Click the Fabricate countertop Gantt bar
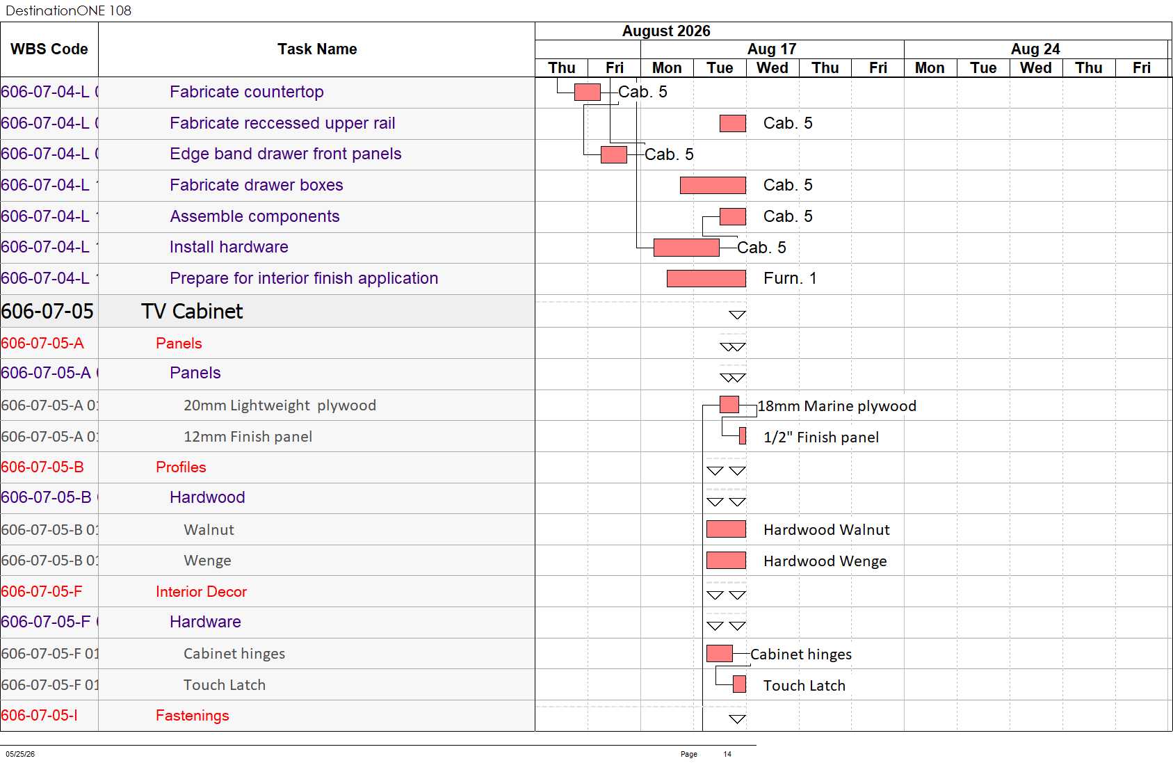Viewport: 1173px width, 763px height. [588, 92]
